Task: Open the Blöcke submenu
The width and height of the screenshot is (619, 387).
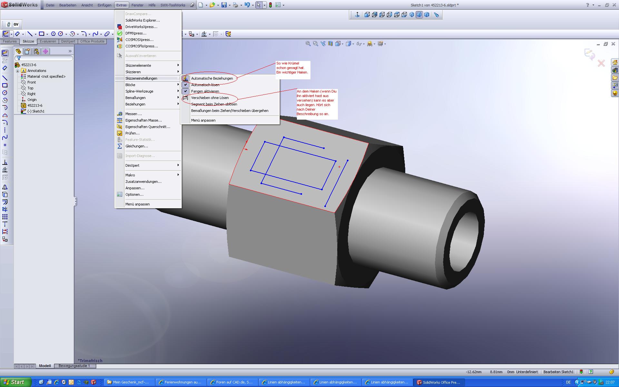Action: click(148, 85)
